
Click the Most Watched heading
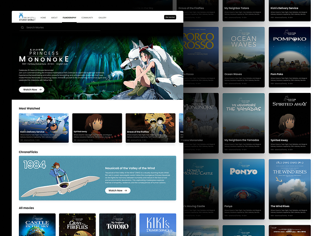pyautogui.click(x=29, y=108)
